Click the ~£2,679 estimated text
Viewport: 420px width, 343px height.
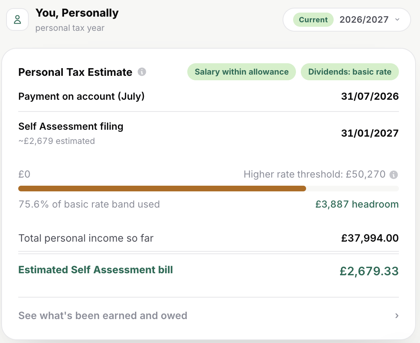click(56, 141)
